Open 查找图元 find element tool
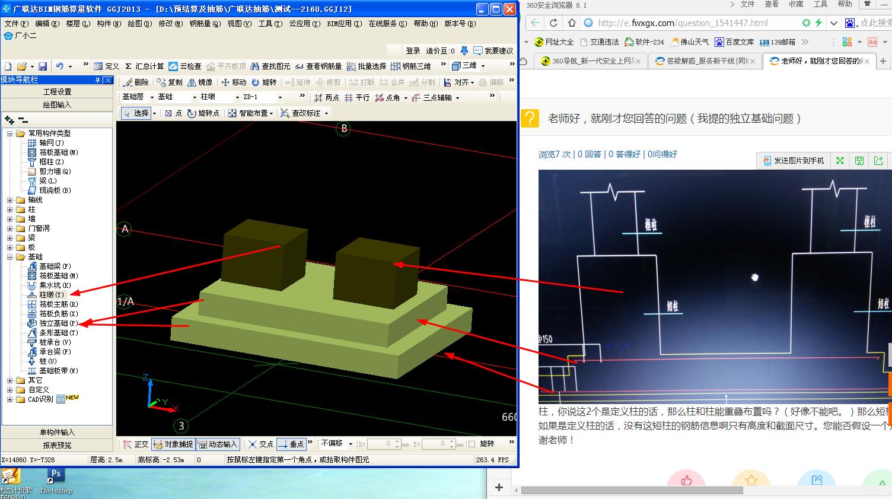 click(270, 66)
